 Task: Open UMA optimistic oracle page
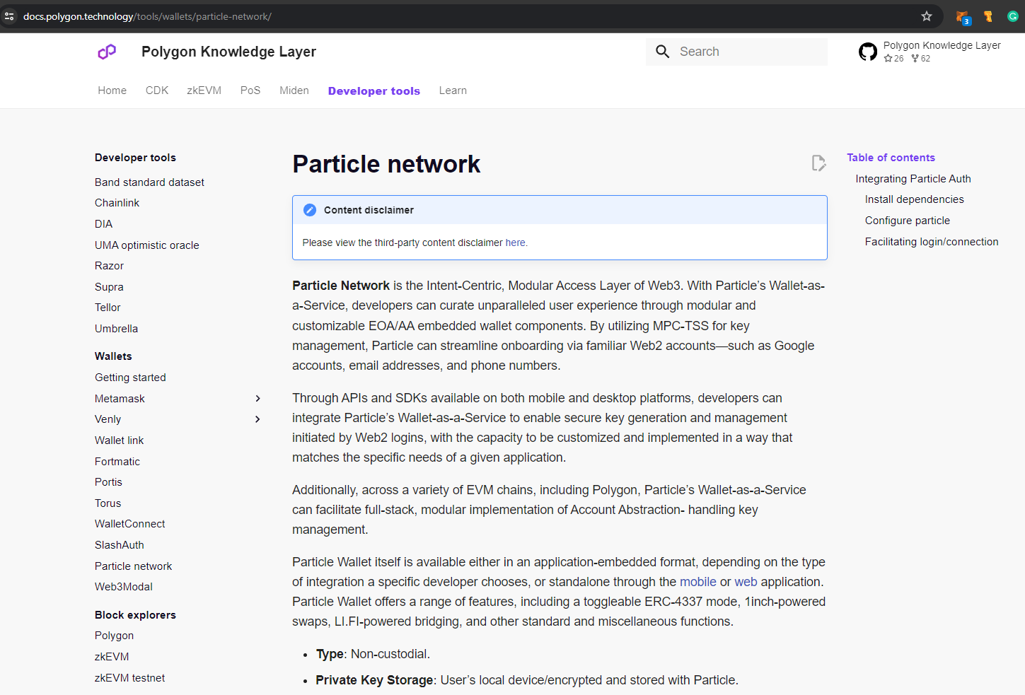point(147,245)
